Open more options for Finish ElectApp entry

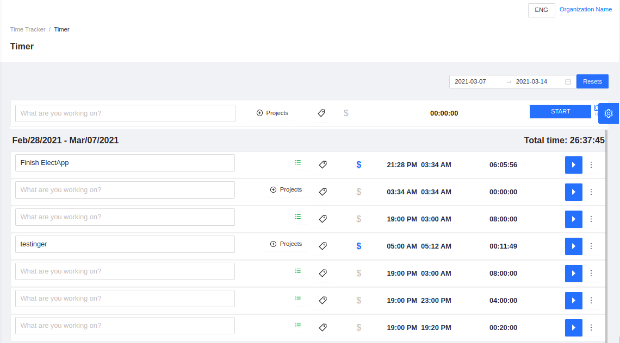point(591,165)
